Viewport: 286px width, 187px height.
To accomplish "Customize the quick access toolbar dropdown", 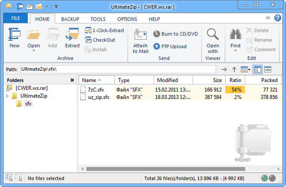I will pyautogui.click(x=56, y=7).
